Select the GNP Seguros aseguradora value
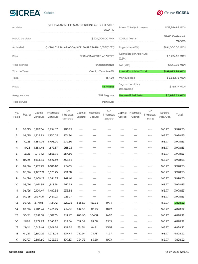This screenshot has height=264, width=198. tap(106, 95)
